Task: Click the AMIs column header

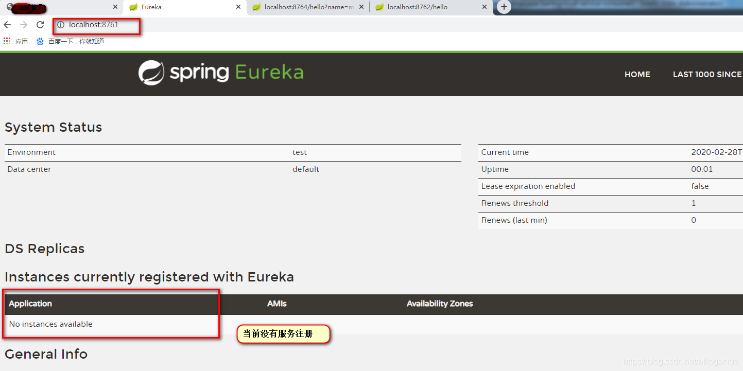Action: pos(277,304)
